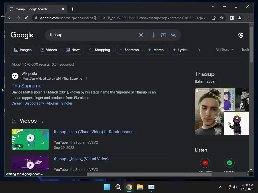Stop loading the page with the X button
This screenshot has width=258, height=193.
(x=26, y=18)
